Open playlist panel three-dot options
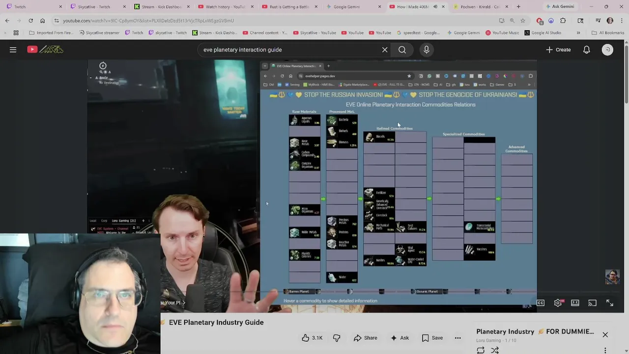This screenshot has width=629, height=354. click(605, 350)
